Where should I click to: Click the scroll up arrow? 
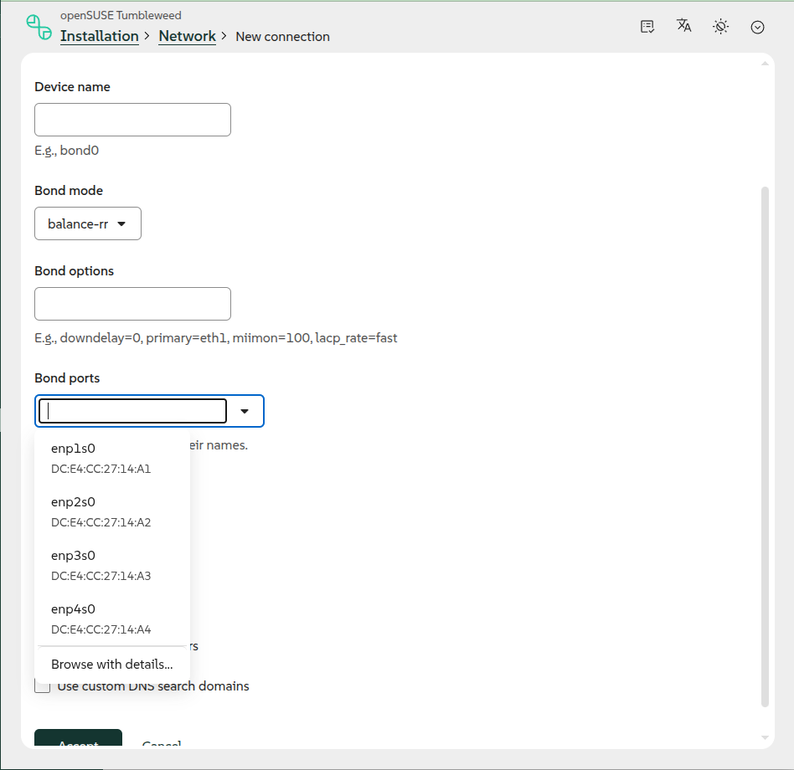coord(765,64)
